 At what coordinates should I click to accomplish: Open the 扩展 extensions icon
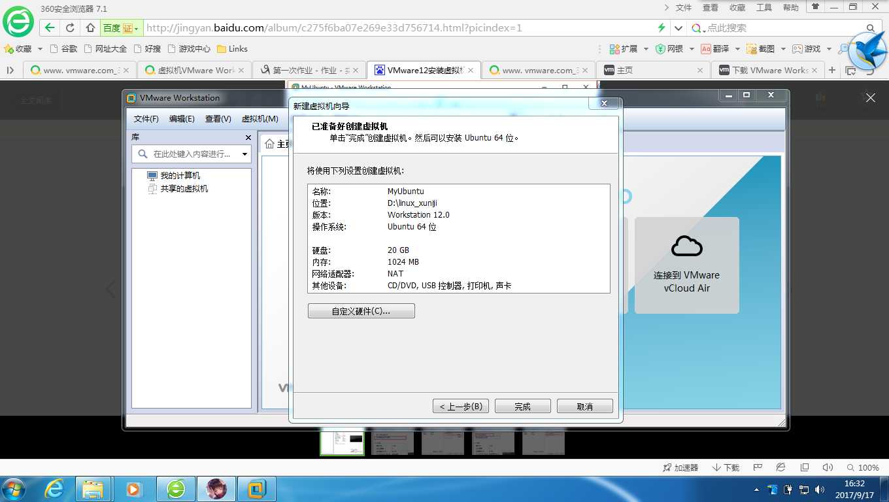point(614,49)
